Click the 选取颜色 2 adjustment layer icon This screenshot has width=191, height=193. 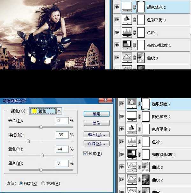pyautogui.click(x=132, y=104)
